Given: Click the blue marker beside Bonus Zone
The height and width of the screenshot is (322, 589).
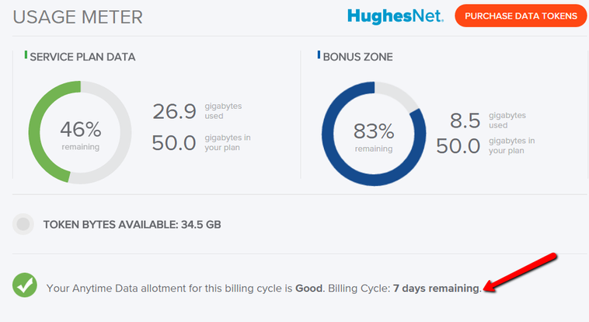Looking at the screenshot, I should (319, 55).
